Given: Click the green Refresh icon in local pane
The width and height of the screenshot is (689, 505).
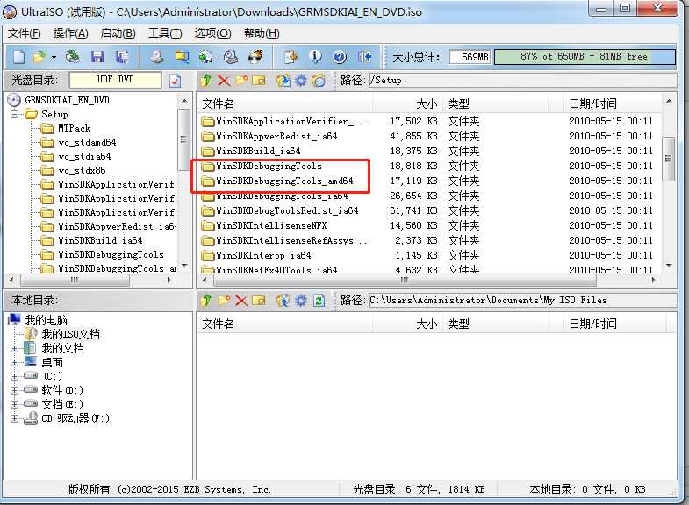Looking at the screenshot, I should 319,301.
